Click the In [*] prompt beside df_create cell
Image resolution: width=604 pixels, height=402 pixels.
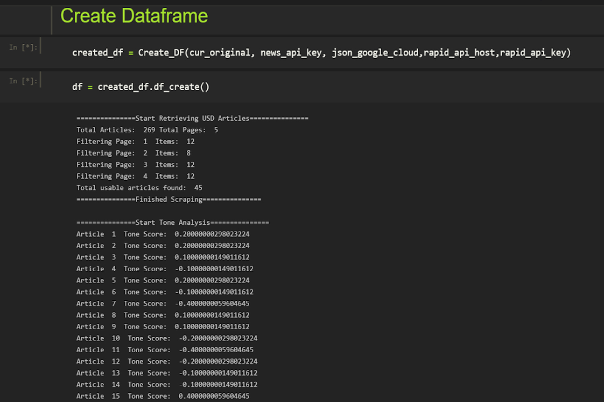[x=23, y=81]
